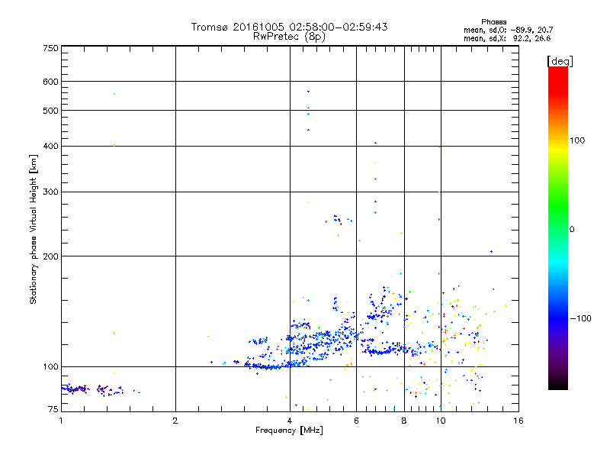The image size is (610, 458).
Task: Click the 'Phases' header label
Action: (493, 22)
